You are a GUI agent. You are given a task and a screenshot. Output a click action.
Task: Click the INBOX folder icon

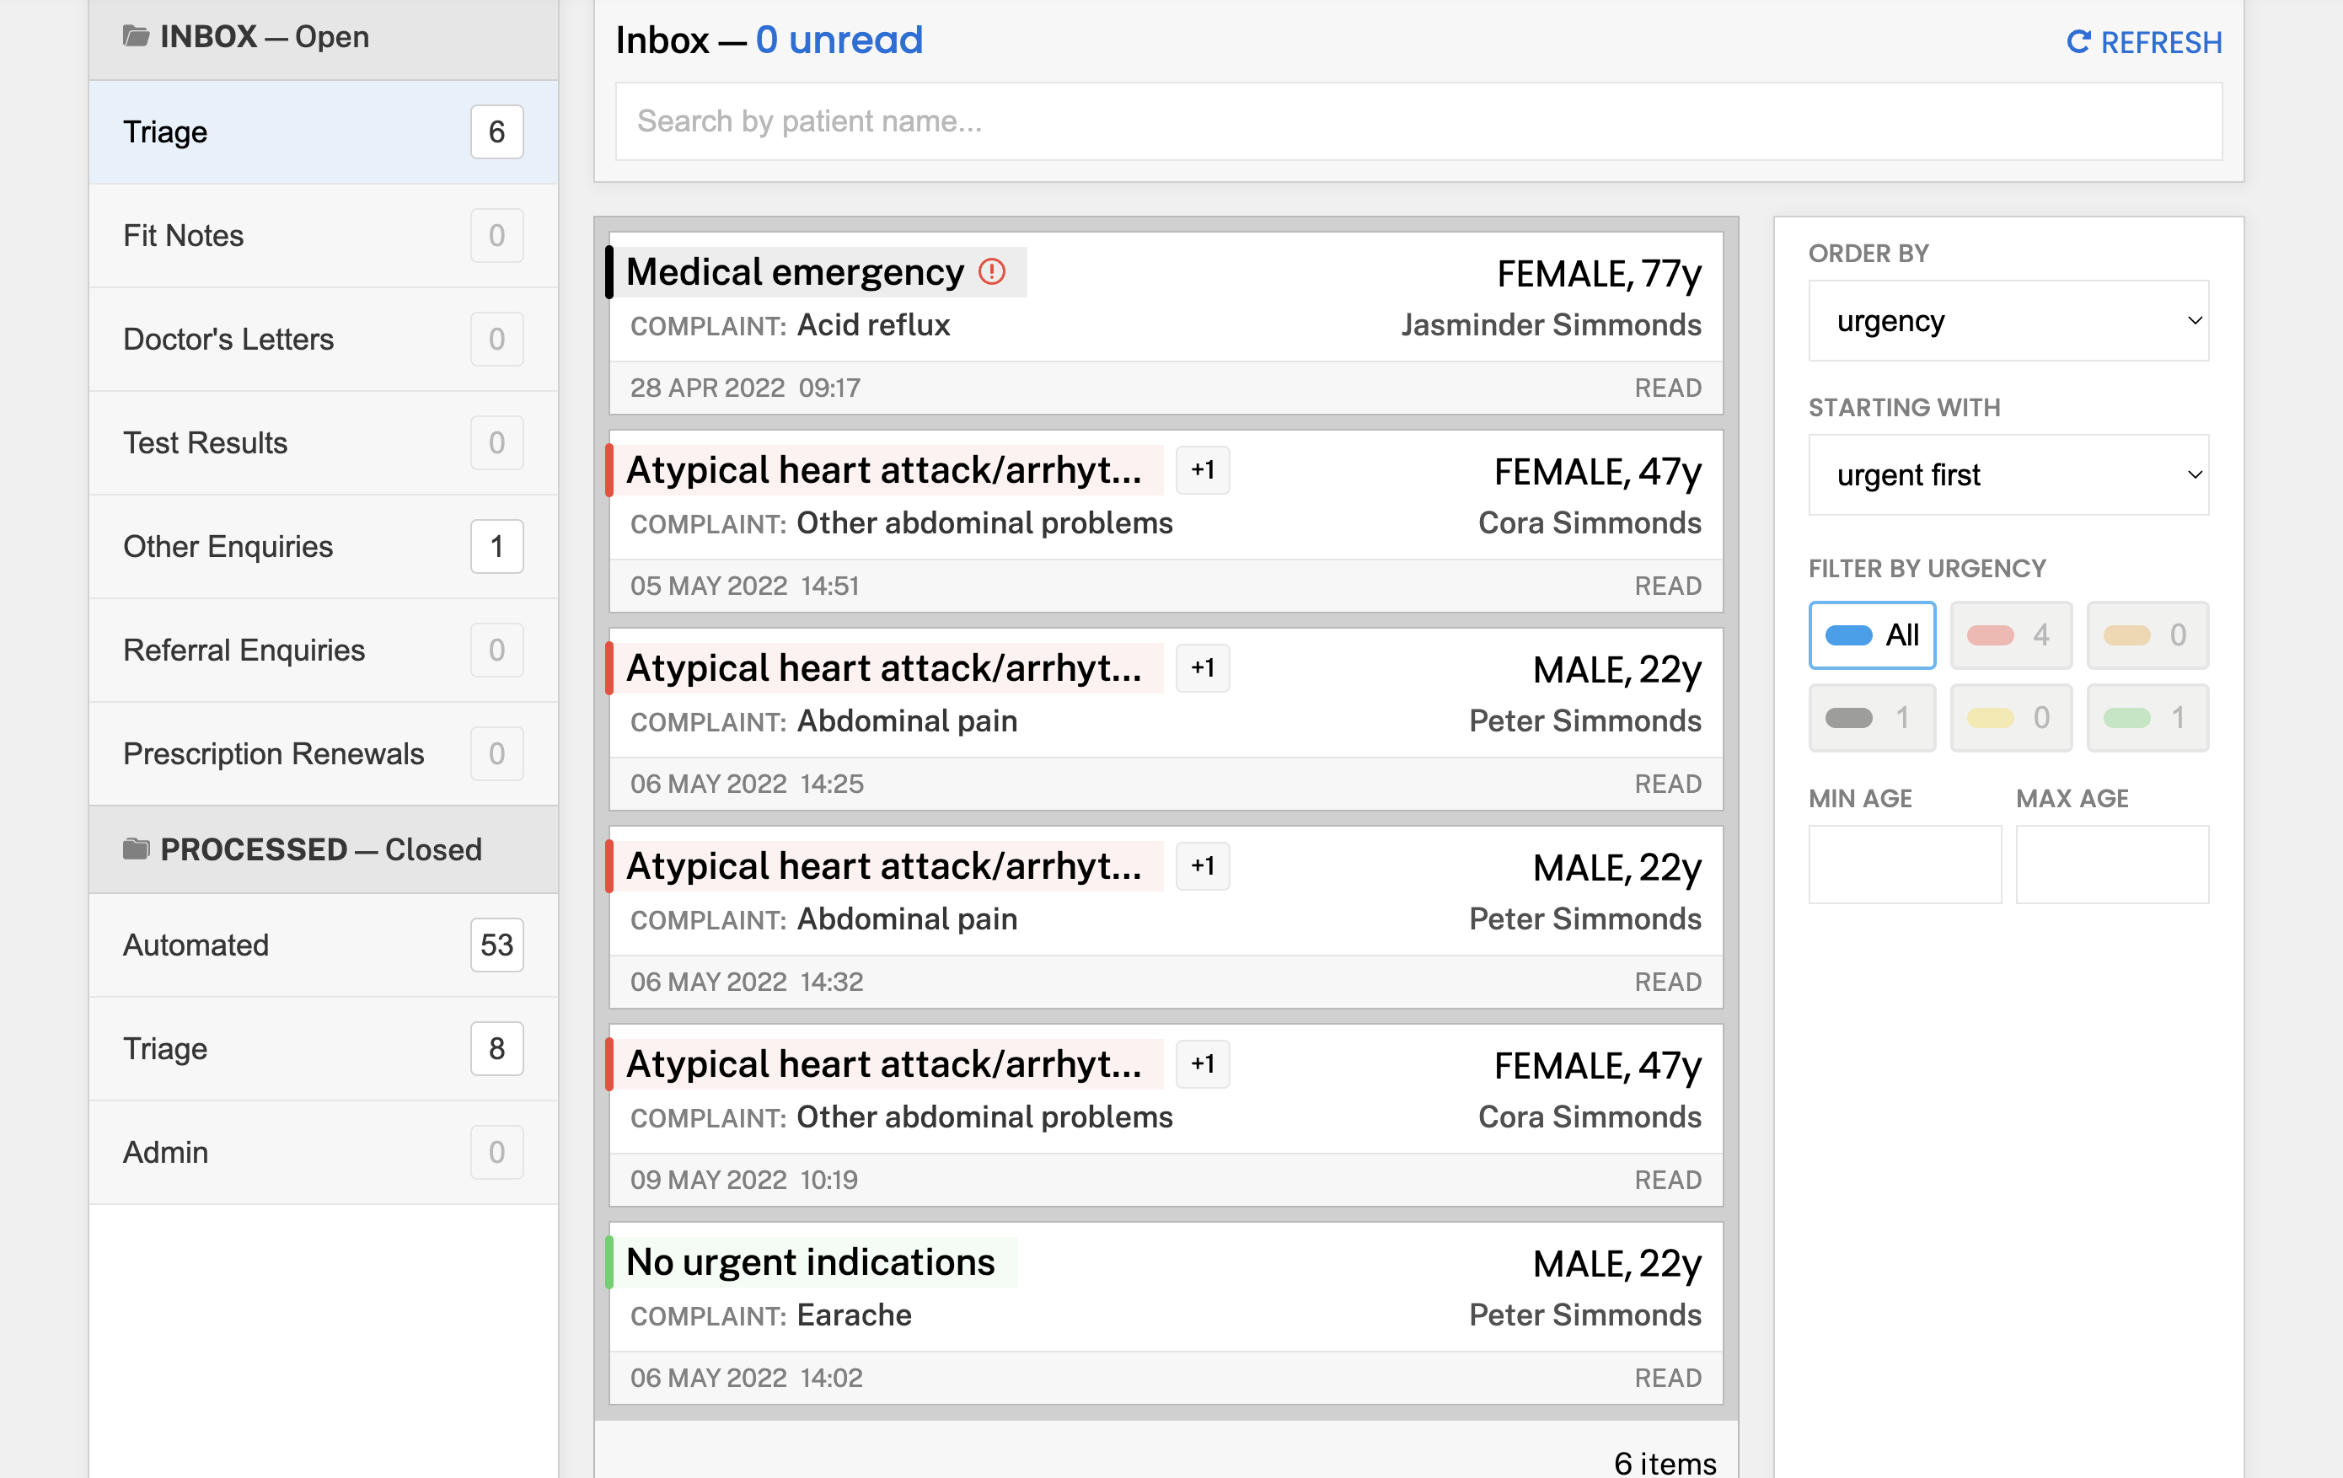tap(137, 35)
